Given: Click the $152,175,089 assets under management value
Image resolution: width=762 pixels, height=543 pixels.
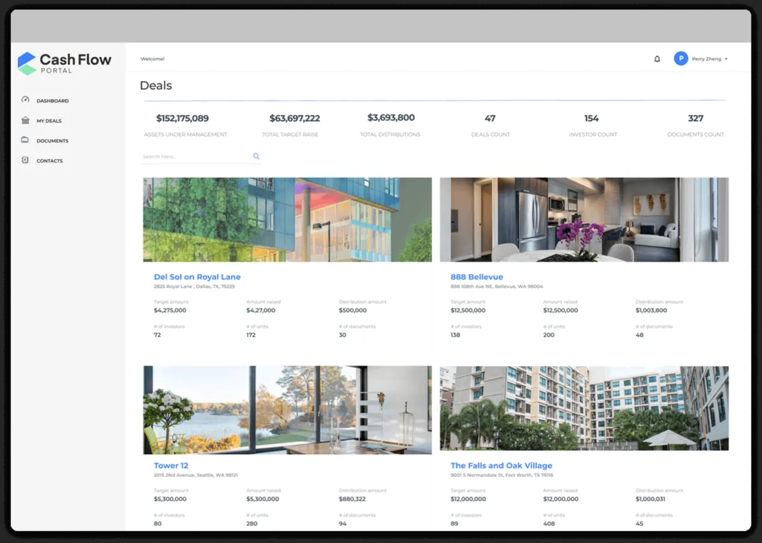Looking at the screenshot, I should coord(182,118).
